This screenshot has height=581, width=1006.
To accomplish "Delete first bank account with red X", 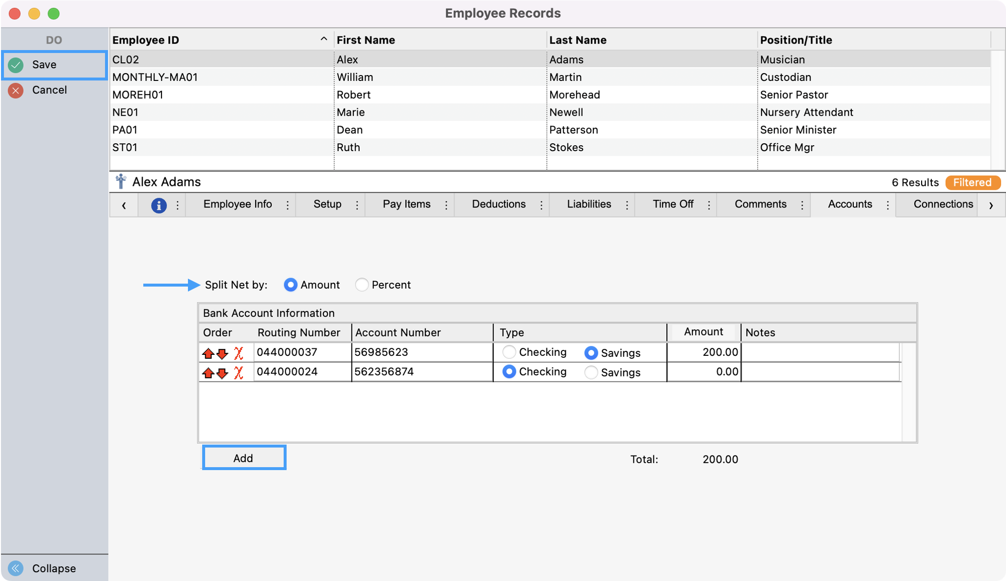I will pyautogui.click(x=239, y=353).
